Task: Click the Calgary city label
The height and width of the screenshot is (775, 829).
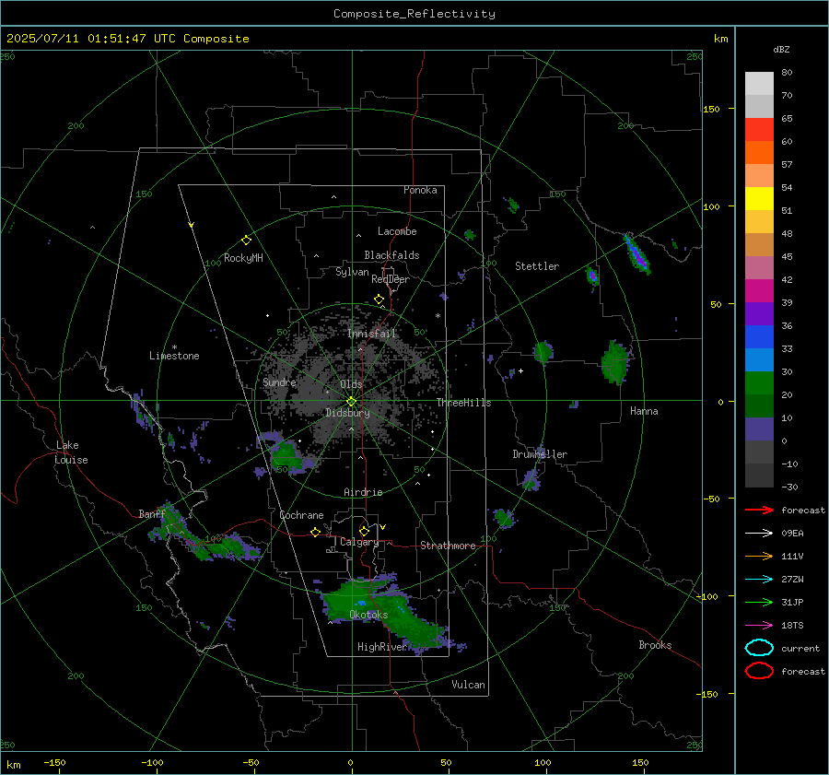Action: 359,542
